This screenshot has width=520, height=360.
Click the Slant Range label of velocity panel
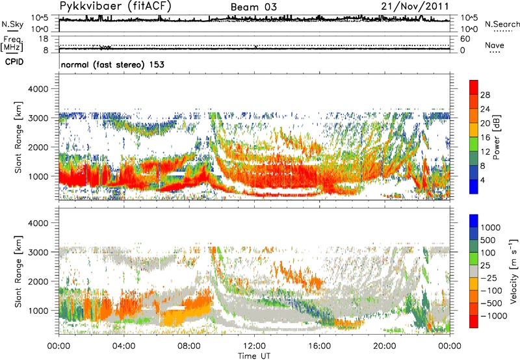(x=18, y=272)
